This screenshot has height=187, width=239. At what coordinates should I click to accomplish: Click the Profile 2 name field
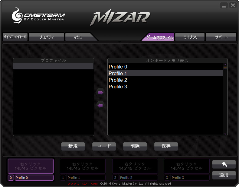[139, 178]
